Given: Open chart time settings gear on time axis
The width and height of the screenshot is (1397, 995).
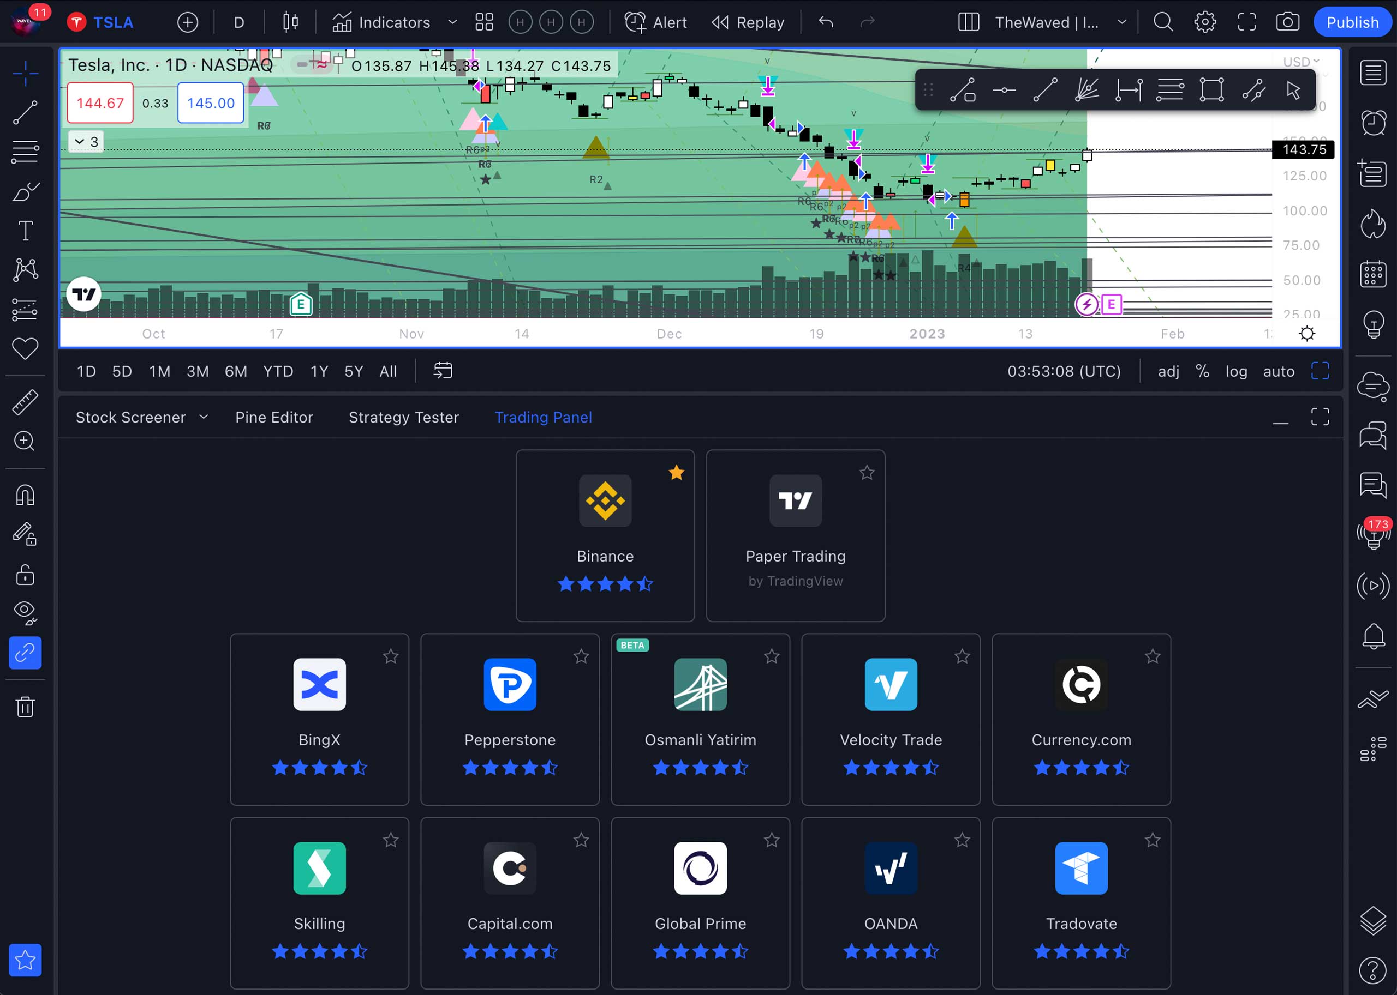Looking at the screenshot, I should [x=1307, y=334].
